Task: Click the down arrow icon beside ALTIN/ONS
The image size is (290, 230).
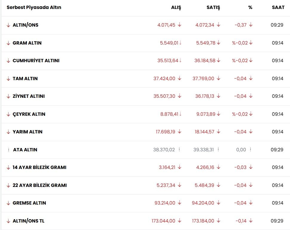Action: (x=8, y=25)
